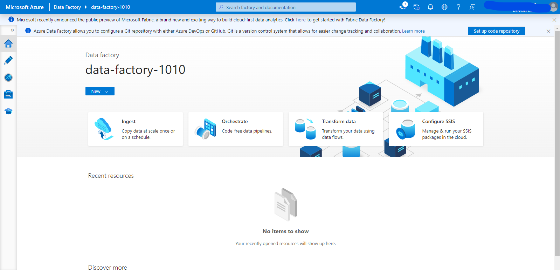
Task: Click the empty documents placeholder icon
Action: 286,205
